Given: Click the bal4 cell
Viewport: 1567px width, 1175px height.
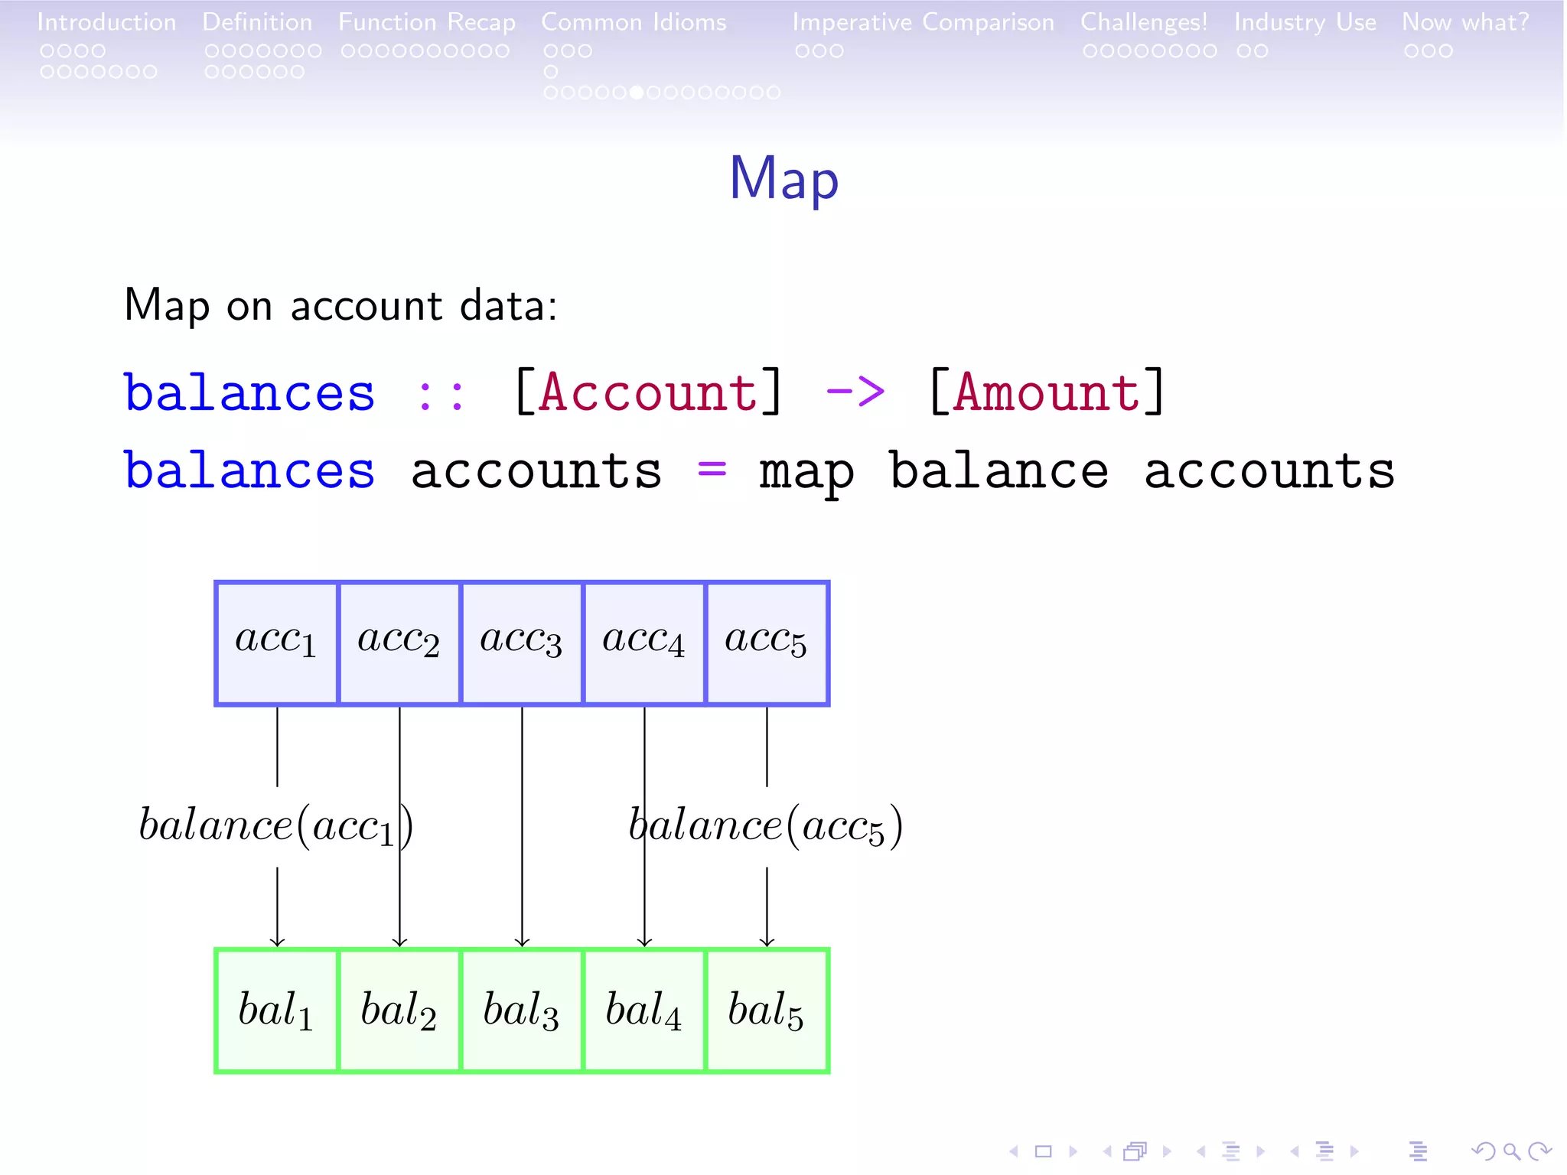Looking at the screenshot, I should (644, 1011).
